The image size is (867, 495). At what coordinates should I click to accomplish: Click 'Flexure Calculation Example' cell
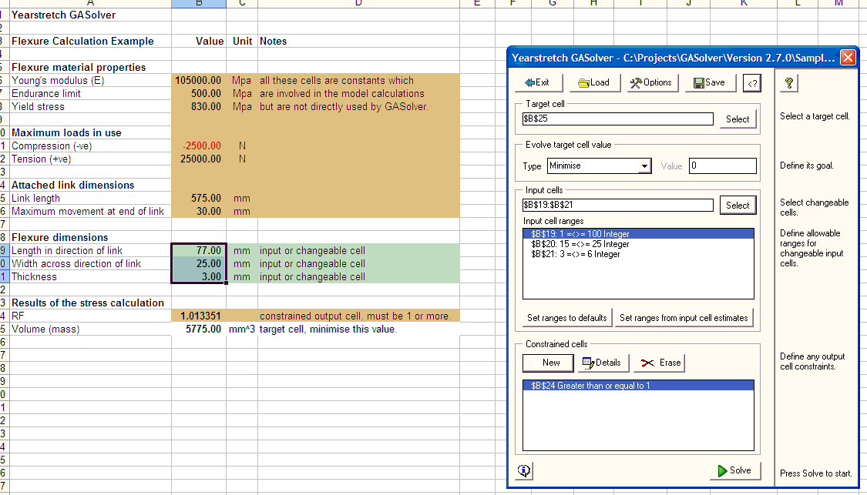pos(90,42)
